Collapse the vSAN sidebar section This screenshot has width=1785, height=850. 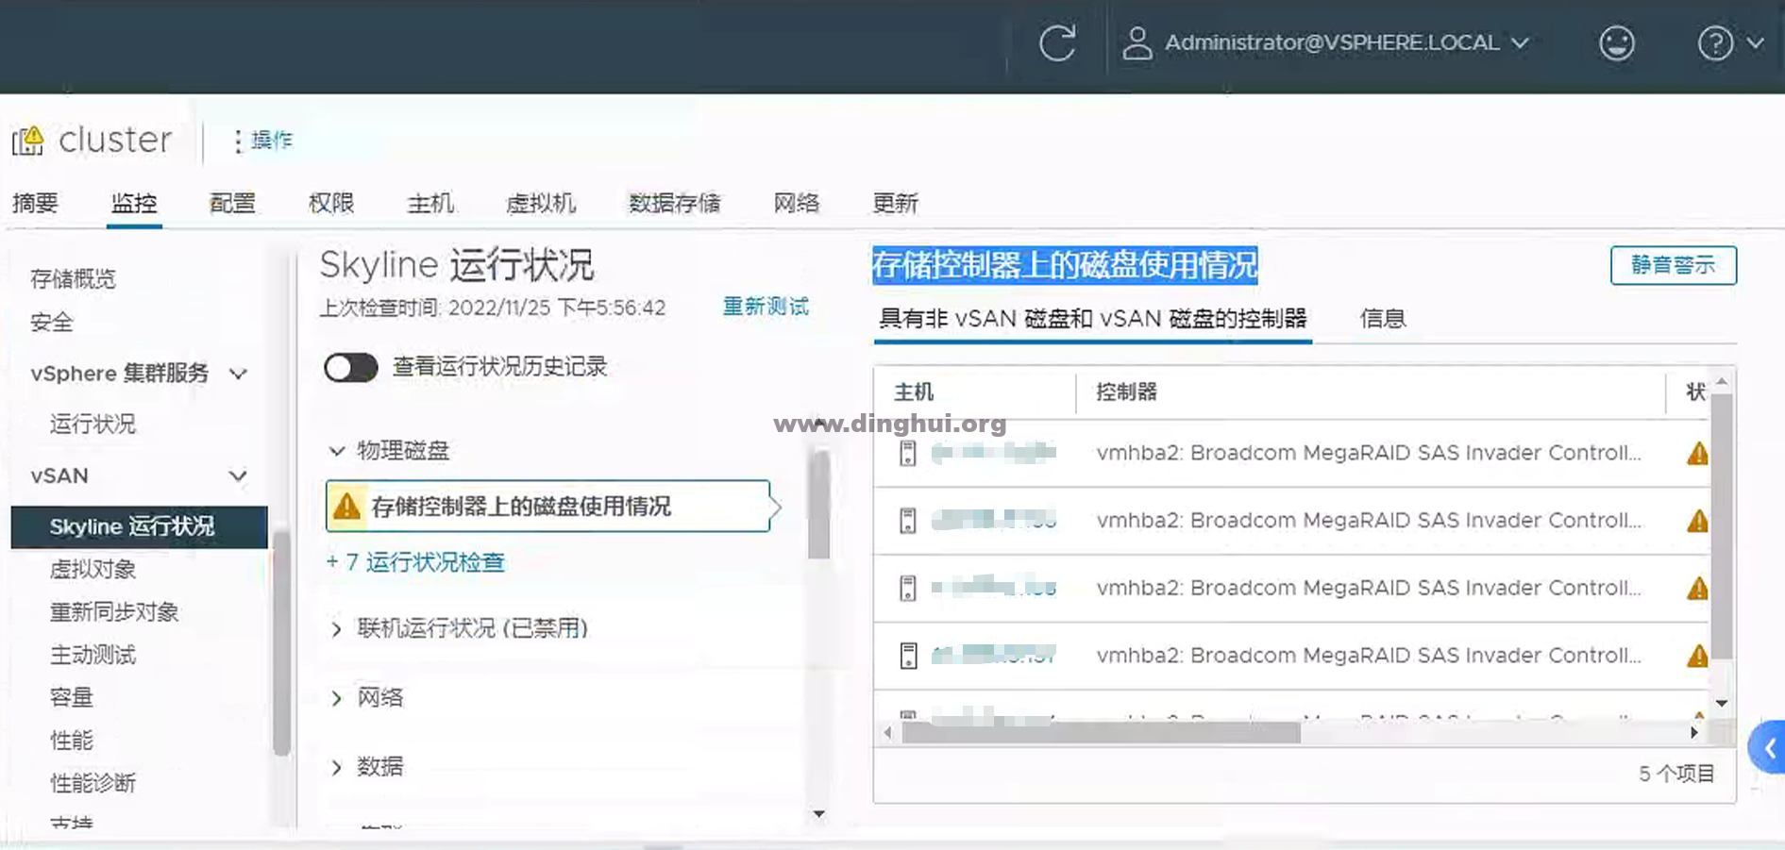pyautogui.click(x=238, y=476)
